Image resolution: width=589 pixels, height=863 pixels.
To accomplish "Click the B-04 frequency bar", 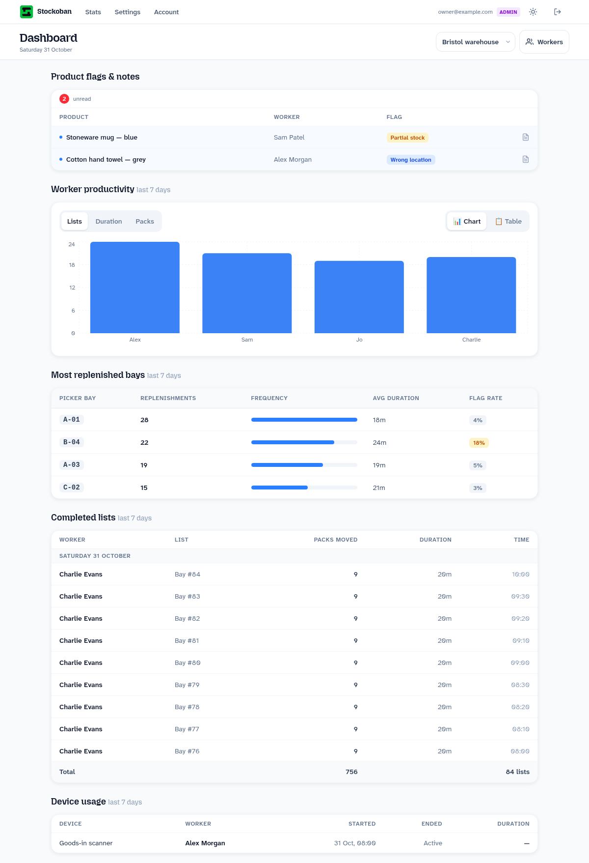I will 304,442.
